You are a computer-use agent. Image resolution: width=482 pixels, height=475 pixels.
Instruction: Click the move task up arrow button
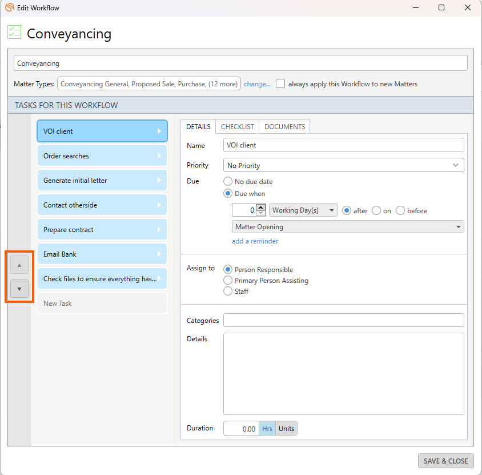point(19,265)
